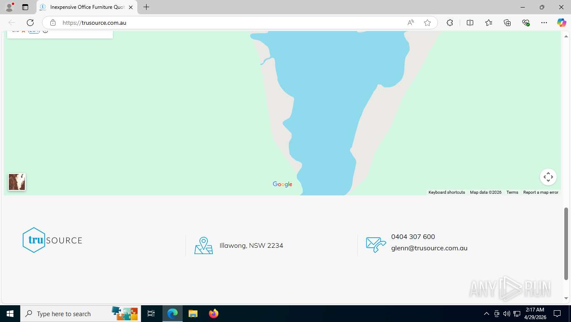Click the trusource logo in footer
The height and width of the screenshot is (322, 571).
(52, 240)
